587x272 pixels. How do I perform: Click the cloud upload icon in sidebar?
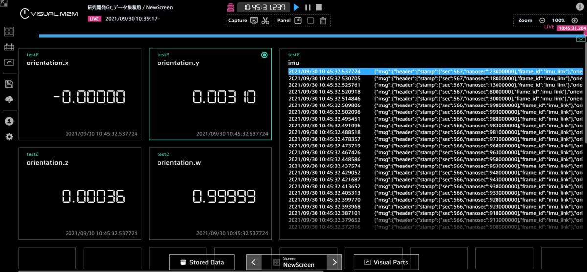pos(9,99)
